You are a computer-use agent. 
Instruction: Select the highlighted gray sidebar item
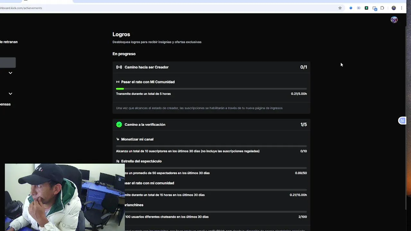tap(8, 63)
